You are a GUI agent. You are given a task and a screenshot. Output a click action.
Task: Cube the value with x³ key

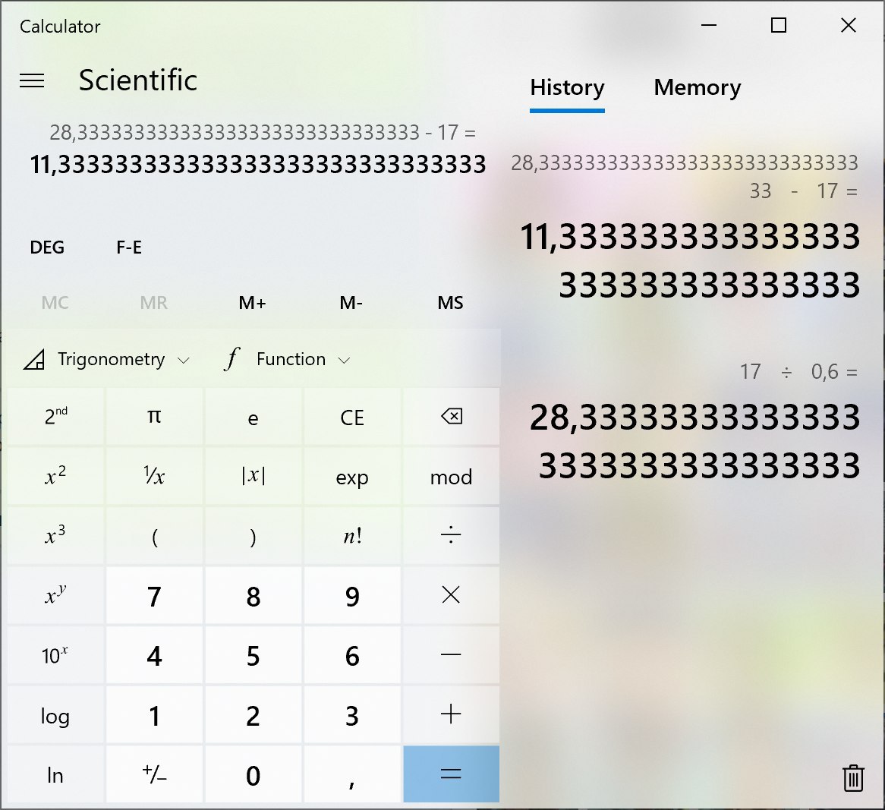(x=55, y=536)
